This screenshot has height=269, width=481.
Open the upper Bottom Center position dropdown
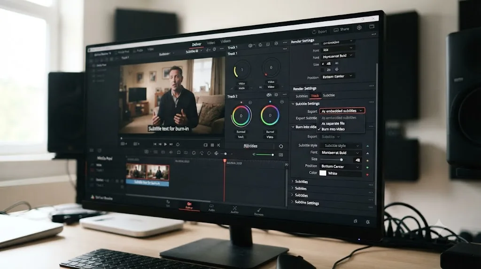(x=337, y=76)
